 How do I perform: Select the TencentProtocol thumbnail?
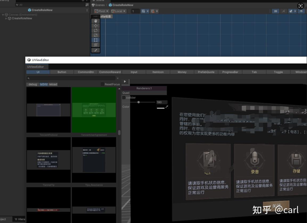[48, 110]
